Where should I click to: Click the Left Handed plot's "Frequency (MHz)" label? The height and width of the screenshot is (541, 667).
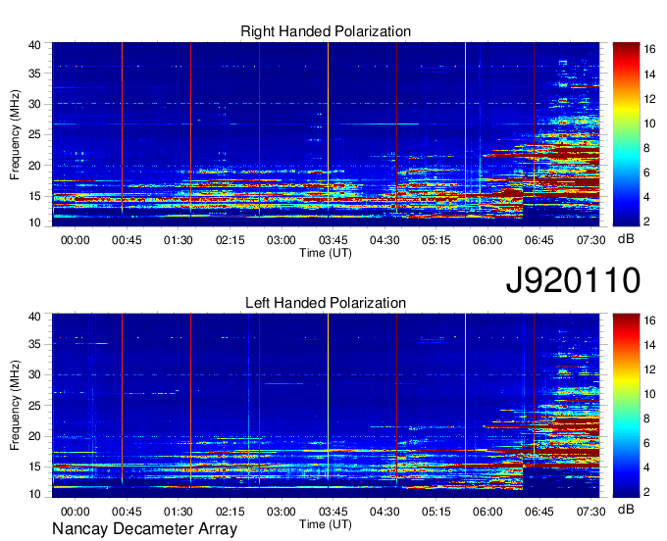(15, 406)
